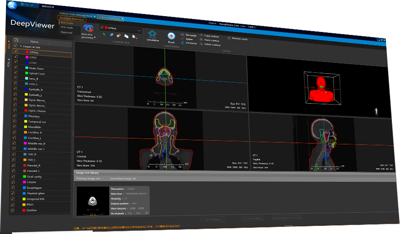Switch to the ROI Tools tab
Viewport: 400px width, 234px height.
click(x=67, y=23)
